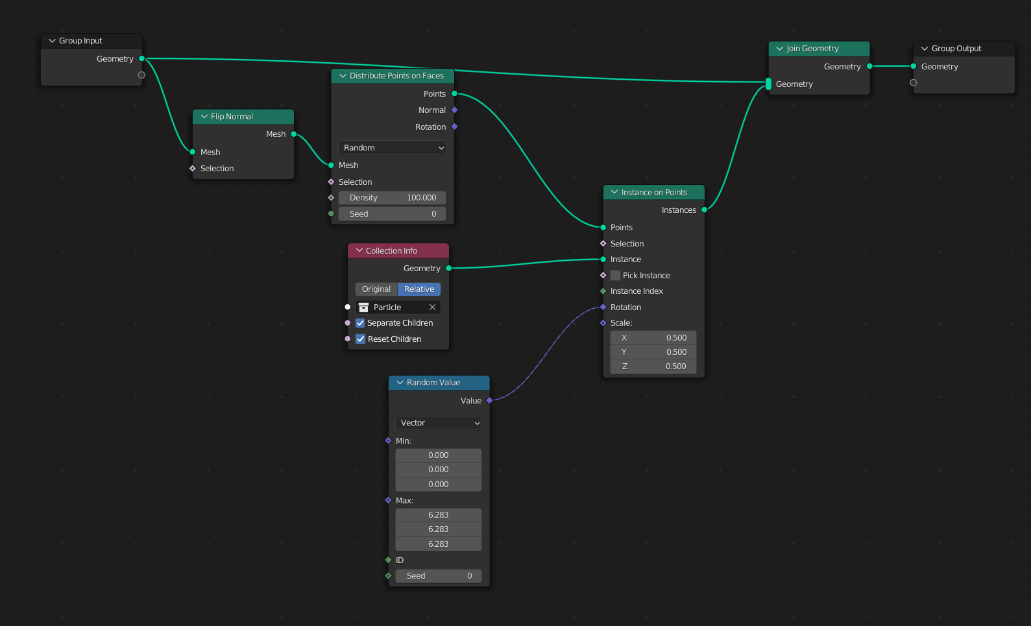The height and width of the screenshot is (626, 1031).
Task: Select the Flip Normal node header
Action: [243, 117]
